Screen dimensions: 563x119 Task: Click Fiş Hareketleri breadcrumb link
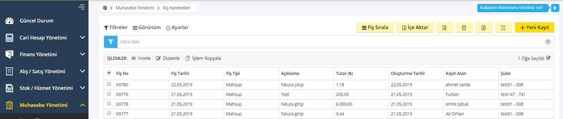tap(177, 8)
